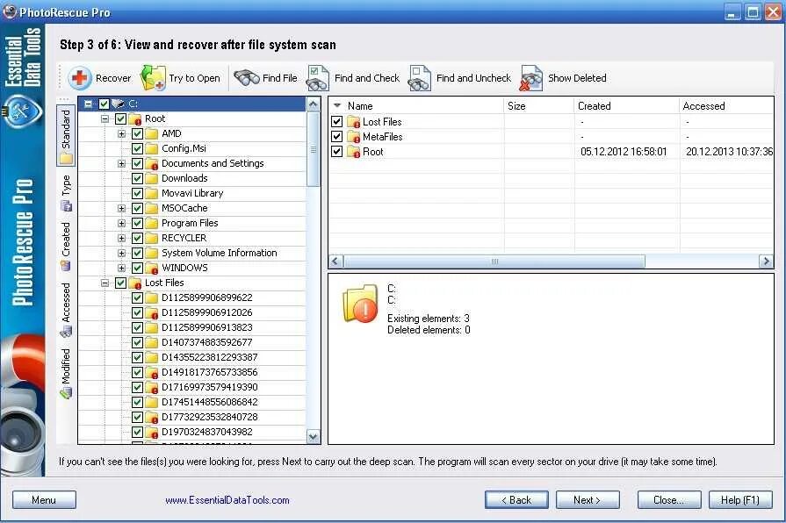
Task: Click the RECYCLER folder icon
Action: [x=151, y=238]
